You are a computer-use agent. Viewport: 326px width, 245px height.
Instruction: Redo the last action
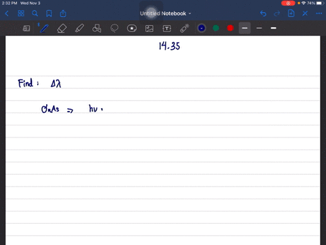pos(277,14)
